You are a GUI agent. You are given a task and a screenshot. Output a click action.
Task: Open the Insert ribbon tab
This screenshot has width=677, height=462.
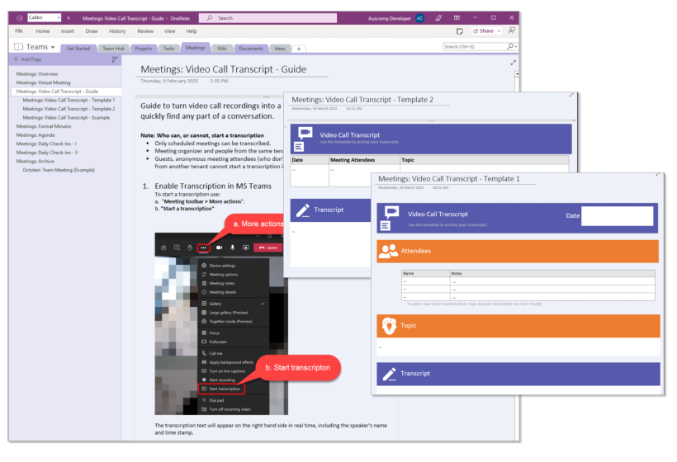[x=68, y=31]
